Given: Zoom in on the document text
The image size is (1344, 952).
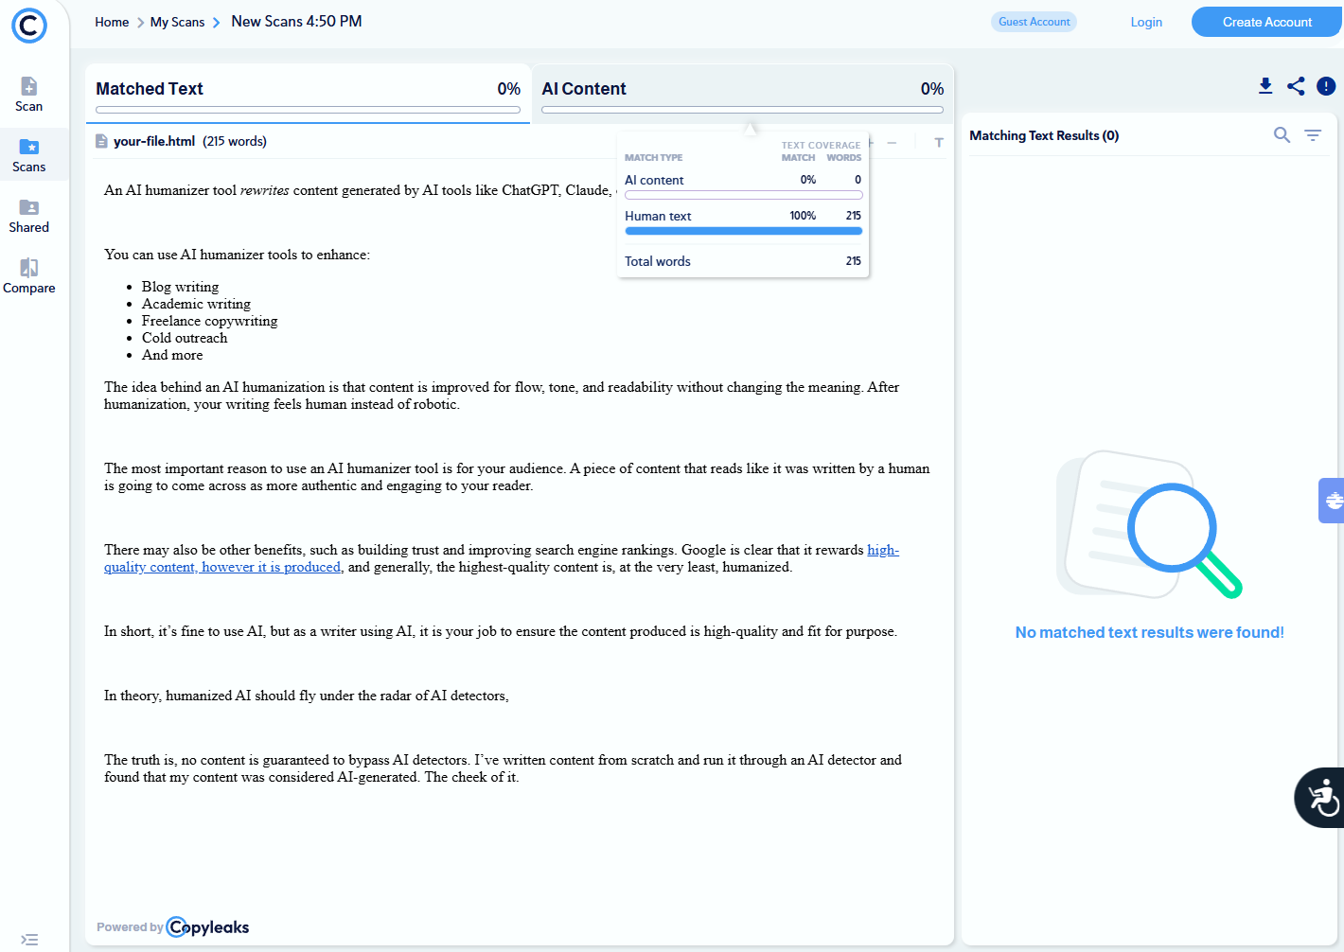Looking at the screenshot, I should [x=869, y=143].
